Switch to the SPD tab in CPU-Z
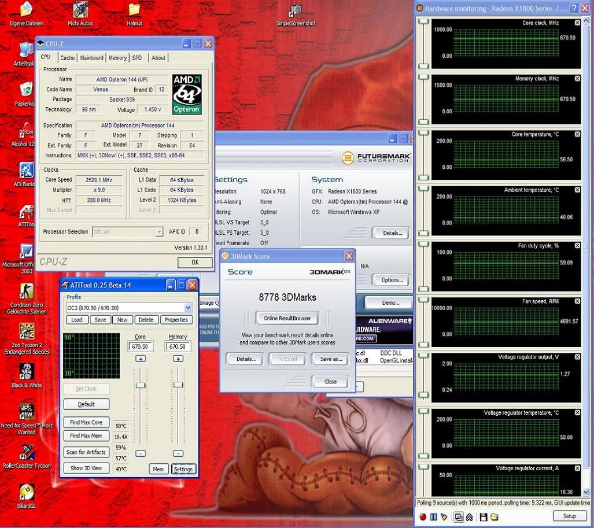Viewport: 594px width, 528px height. pos(137,58)
